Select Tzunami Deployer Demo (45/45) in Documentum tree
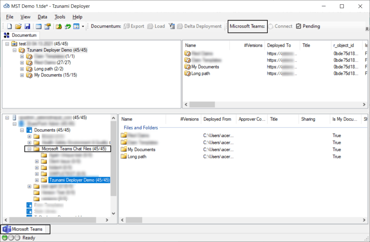 [x=57, y=50]
